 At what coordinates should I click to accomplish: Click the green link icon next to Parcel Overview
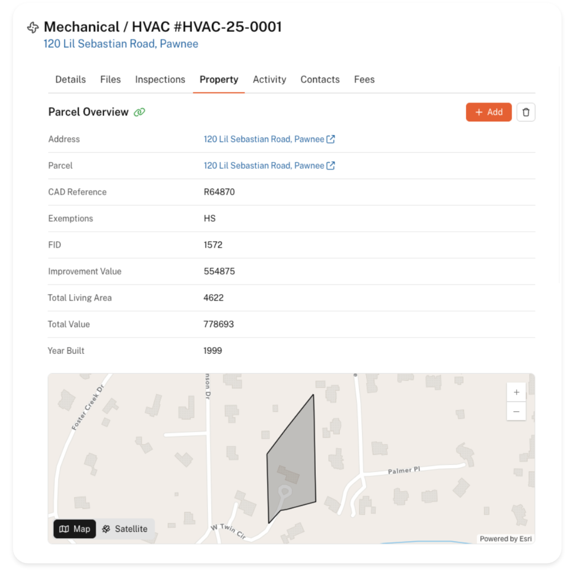[x=140, y=112]
